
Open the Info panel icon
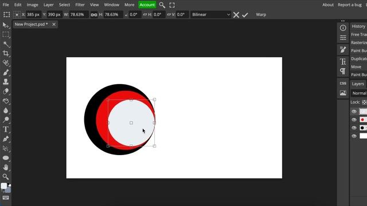click(x=343, y=28)
